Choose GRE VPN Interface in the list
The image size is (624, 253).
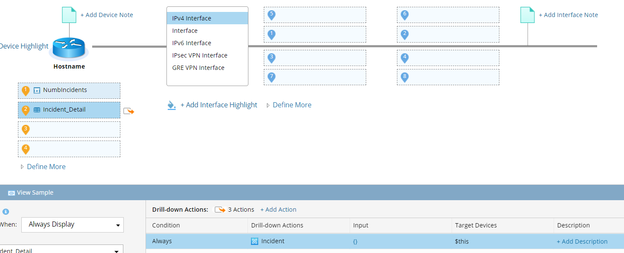pyautogui.click(x=198, y=67)
